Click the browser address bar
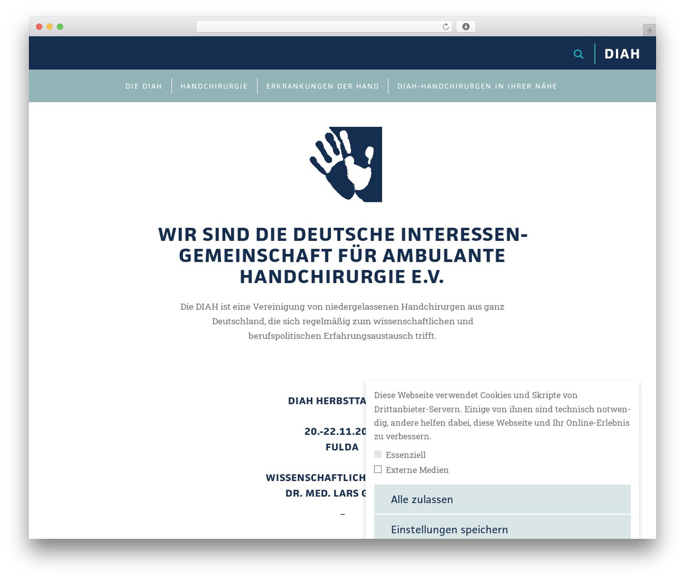This screenshot has height=580, width=685. coord(324,27)
